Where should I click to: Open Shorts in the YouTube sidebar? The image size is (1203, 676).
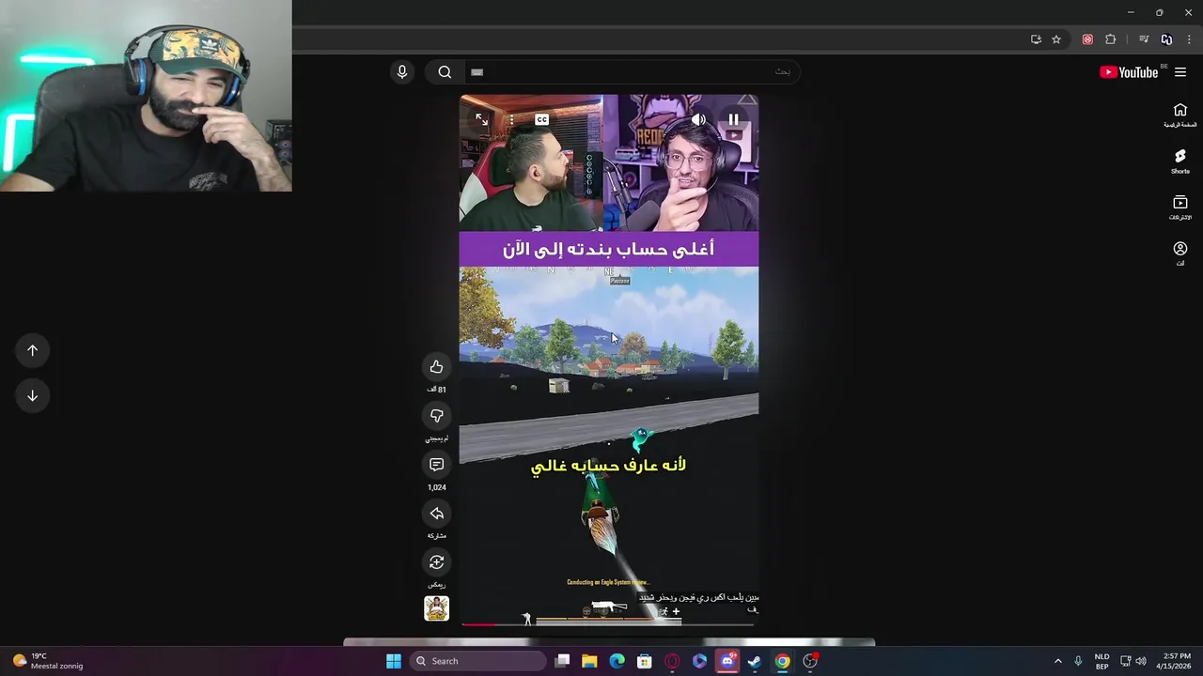point(1180,161)
